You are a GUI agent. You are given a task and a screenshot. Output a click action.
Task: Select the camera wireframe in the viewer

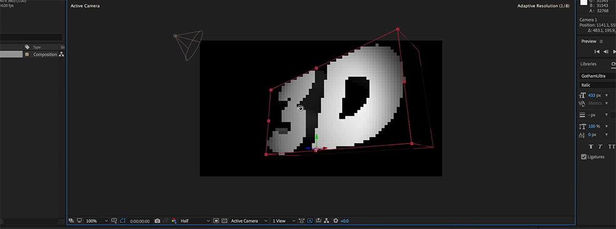pos(188,45)
